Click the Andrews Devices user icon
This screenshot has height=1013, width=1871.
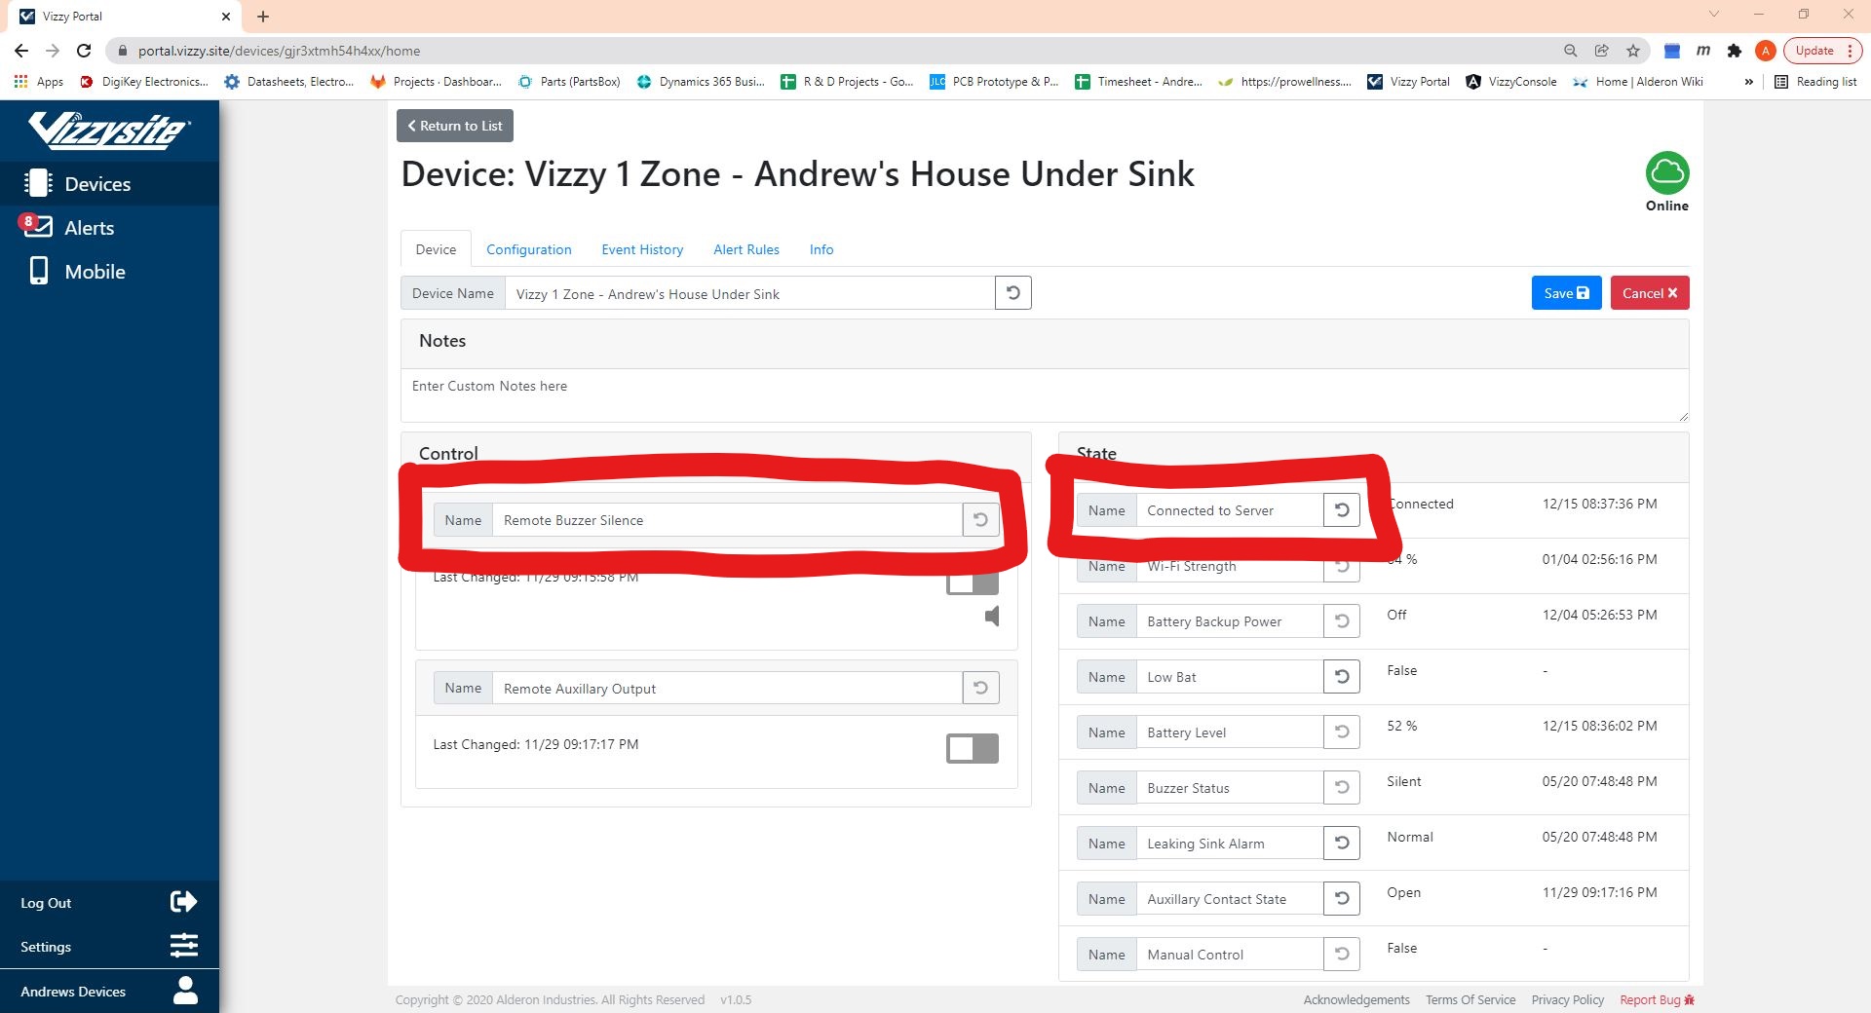(x=185, y=991)
